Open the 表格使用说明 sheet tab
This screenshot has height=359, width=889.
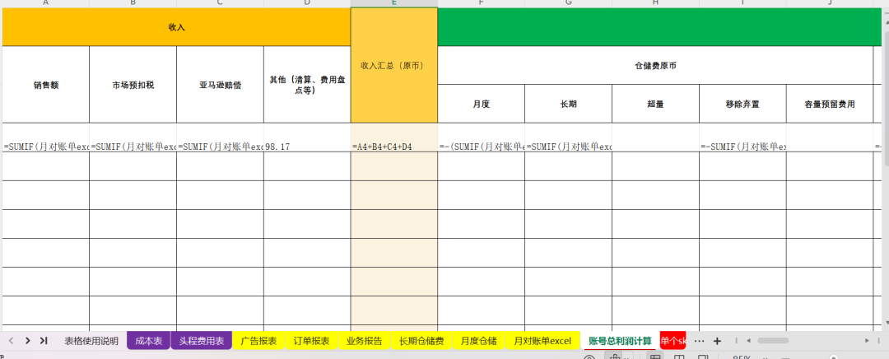91,341
